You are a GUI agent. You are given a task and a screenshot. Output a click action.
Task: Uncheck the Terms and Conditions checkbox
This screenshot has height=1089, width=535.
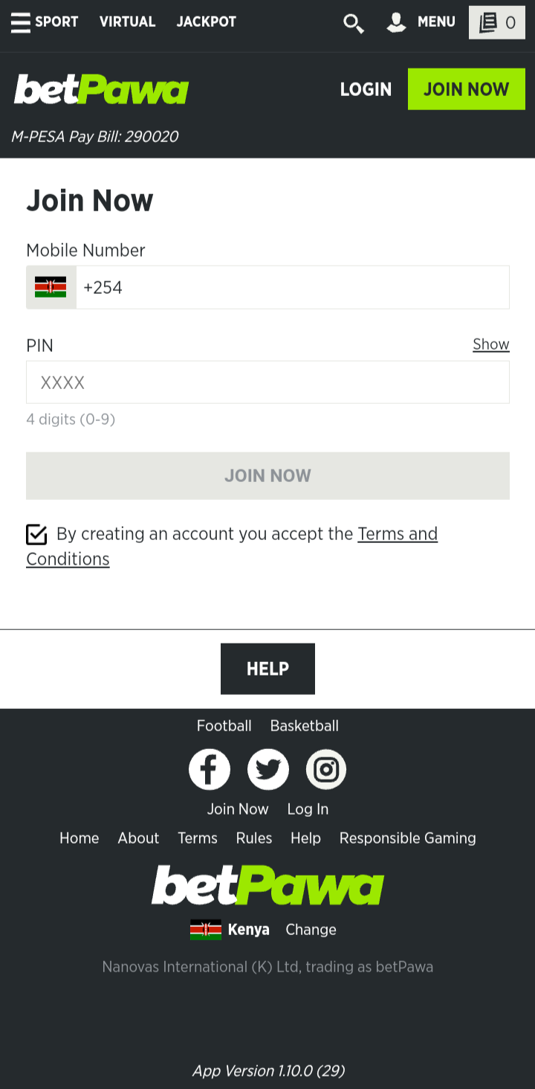[x=36, y=534]
